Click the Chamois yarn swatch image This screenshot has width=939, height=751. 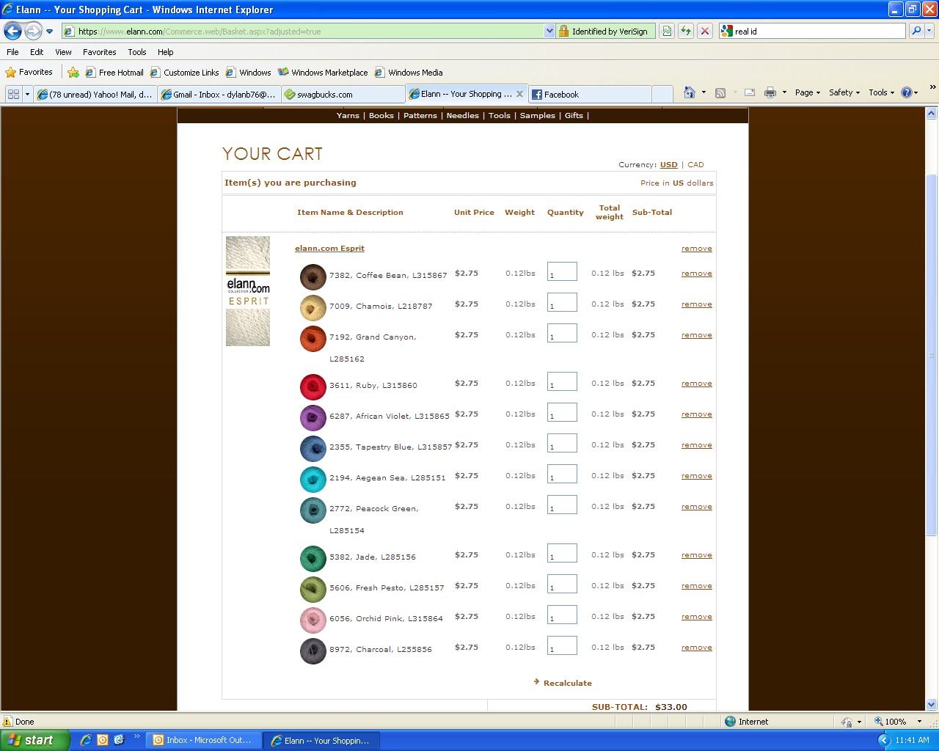pos(313,308)
